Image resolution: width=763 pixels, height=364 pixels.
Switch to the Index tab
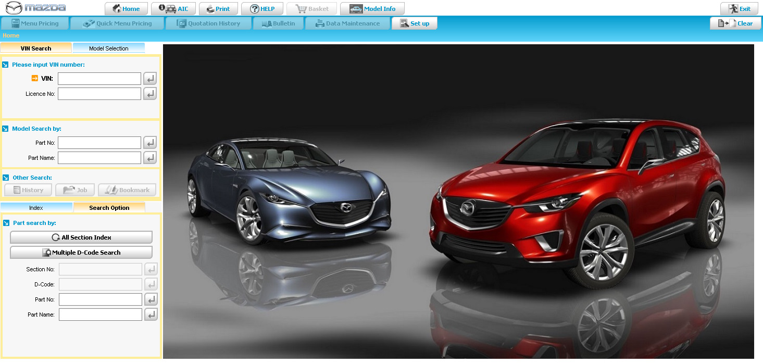tap(36, 207)
